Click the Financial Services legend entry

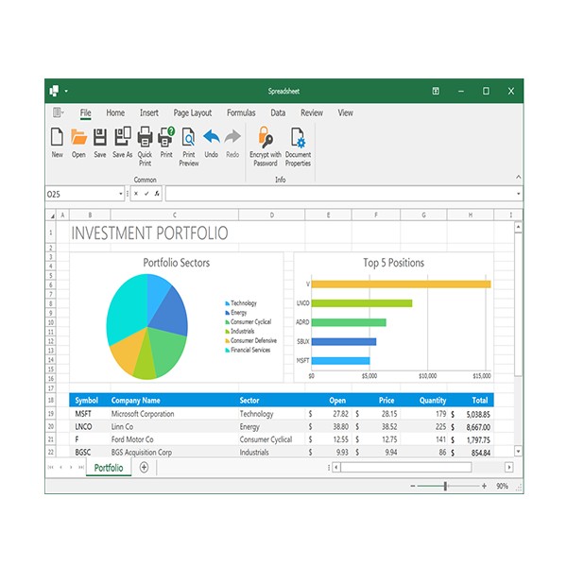coord(248,350)
